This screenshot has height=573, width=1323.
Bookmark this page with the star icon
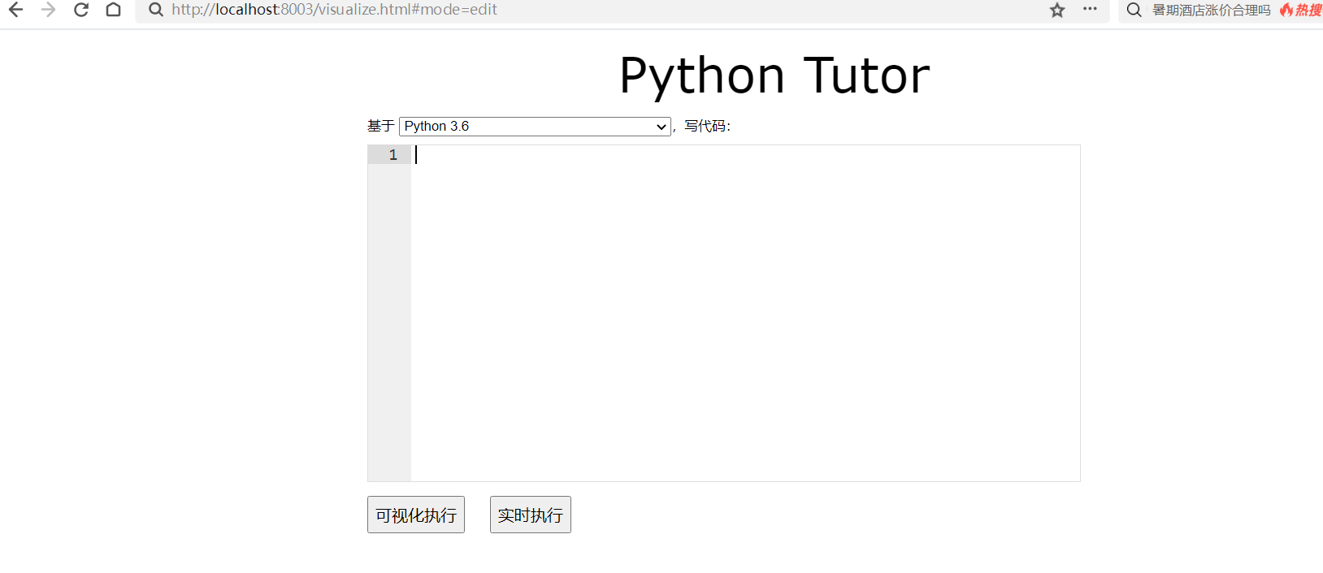tap(1057, 10)
